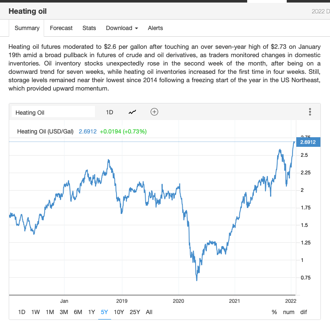Screen dimensions: 330x332
Task: Toggle percent scale mode
Action: pos(274,312)
